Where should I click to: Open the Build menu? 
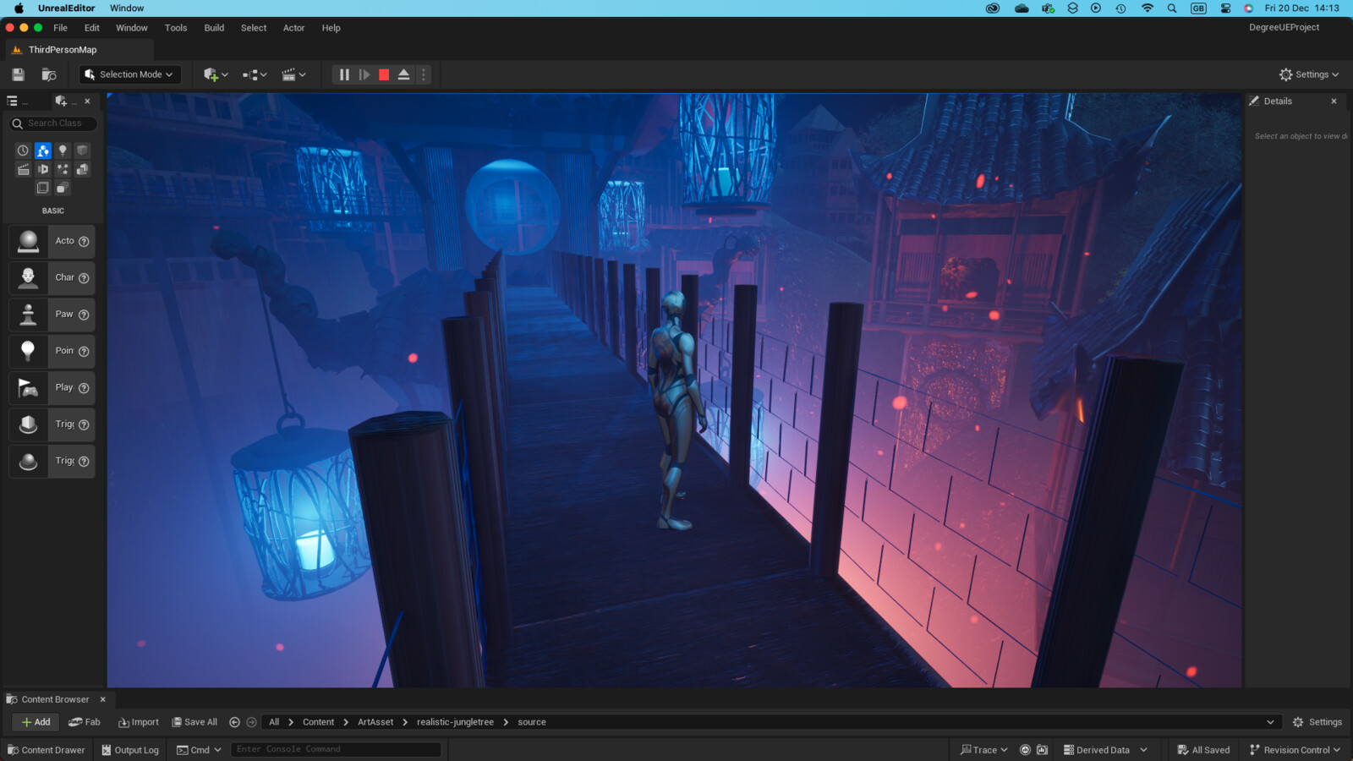pyautogui.click(x=214, y=28)
